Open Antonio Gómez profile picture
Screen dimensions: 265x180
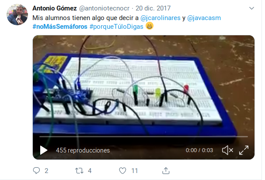pos(17,15)
